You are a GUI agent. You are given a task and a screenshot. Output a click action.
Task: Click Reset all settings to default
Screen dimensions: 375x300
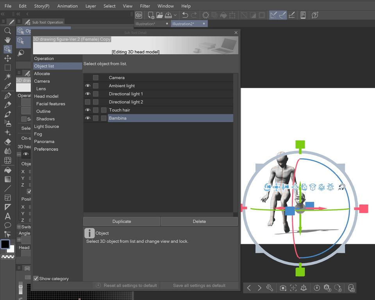pos(127,286)
